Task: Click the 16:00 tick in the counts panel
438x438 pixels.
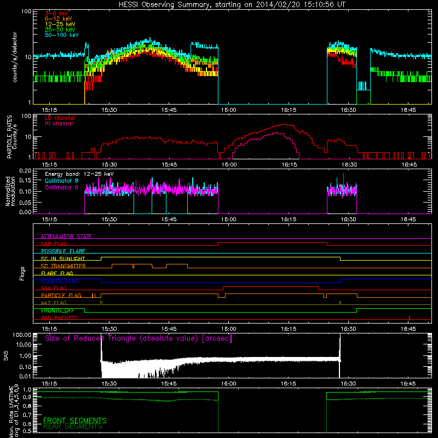Action: [x=228, y=110]
